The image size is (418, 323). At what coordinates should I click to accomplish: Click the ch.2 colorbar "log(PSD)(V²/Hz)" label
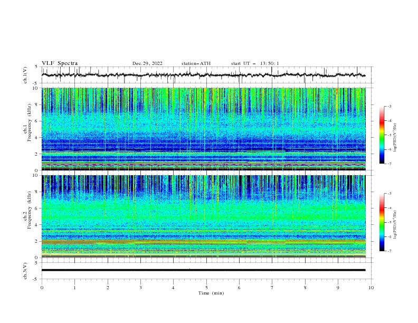pyautogui.click(x=395, y=225)
